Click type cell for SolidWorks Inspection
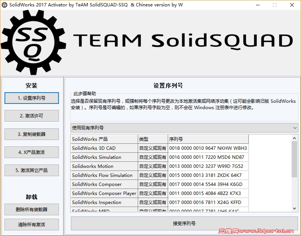This screenshot has height=236, width=301. click(x=153, y=203)
